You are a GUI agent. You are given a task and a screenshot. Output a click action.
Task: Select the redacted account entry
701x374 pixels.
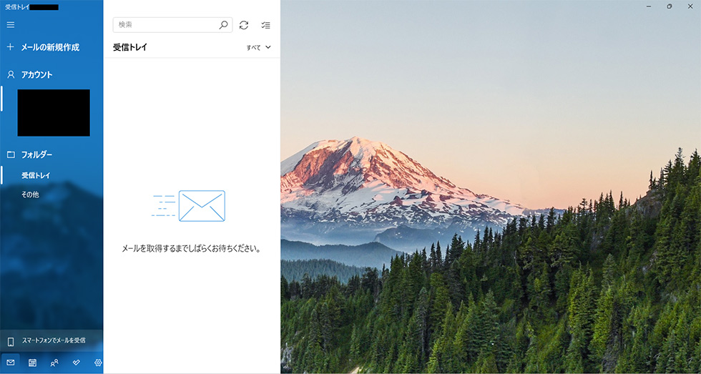(x=54, y=112)
